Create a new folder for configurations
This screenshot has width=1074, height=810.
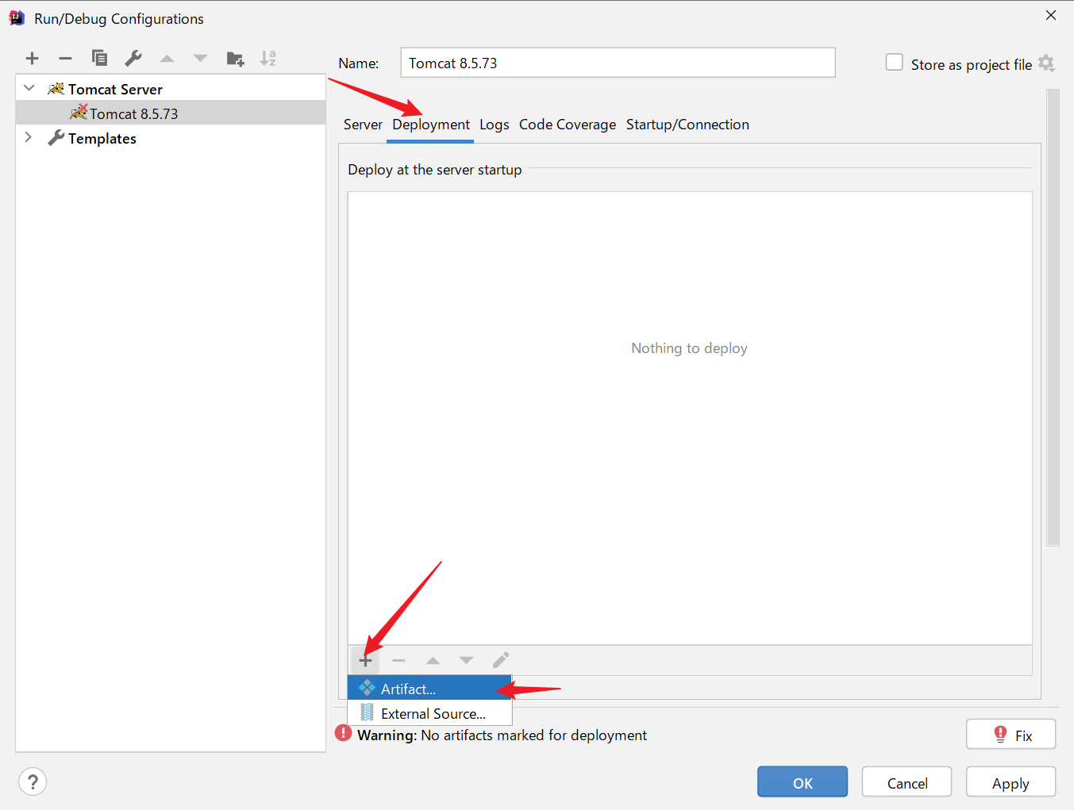coord(234,58)
